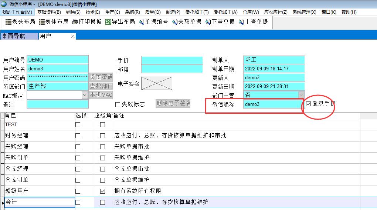This screenshot has height=210, width=377.
Task: Click the 微信昵称 input field
Action: 273,104
